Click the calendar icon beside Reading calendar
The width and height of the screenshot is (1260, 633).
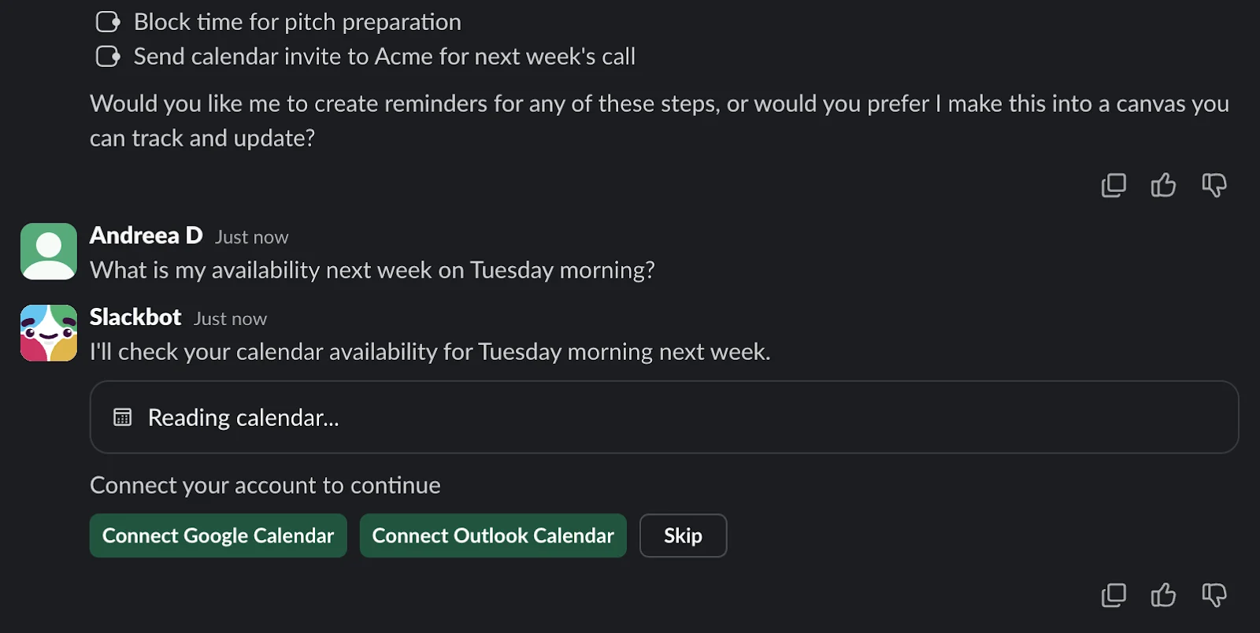pyautogui.click(x=123, y=417)
